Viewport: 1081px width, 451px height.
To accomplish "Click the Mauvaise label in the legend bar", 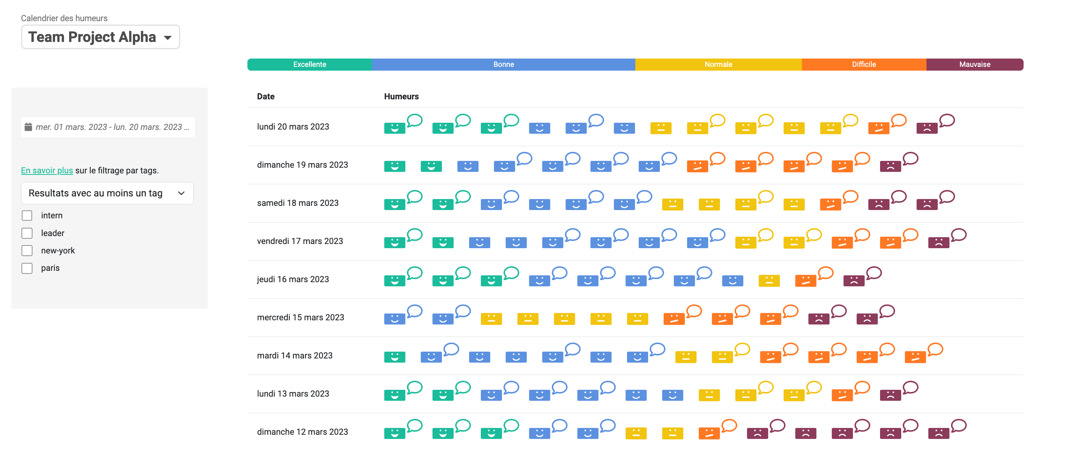I will (973, 64).
